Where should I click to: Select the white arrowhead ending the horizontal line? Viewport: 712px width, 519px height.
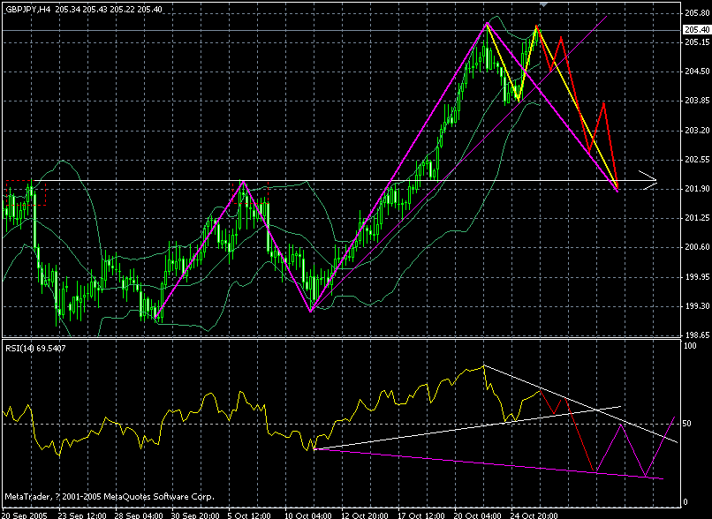(648, 181)
